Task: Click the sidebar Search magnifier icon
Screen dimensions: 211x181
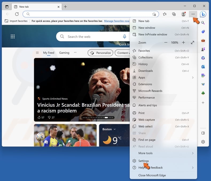Action: point(203,23)
